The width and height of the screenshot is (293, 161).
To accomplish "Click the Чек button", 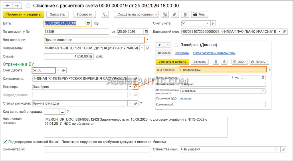I will coord(199,14).
